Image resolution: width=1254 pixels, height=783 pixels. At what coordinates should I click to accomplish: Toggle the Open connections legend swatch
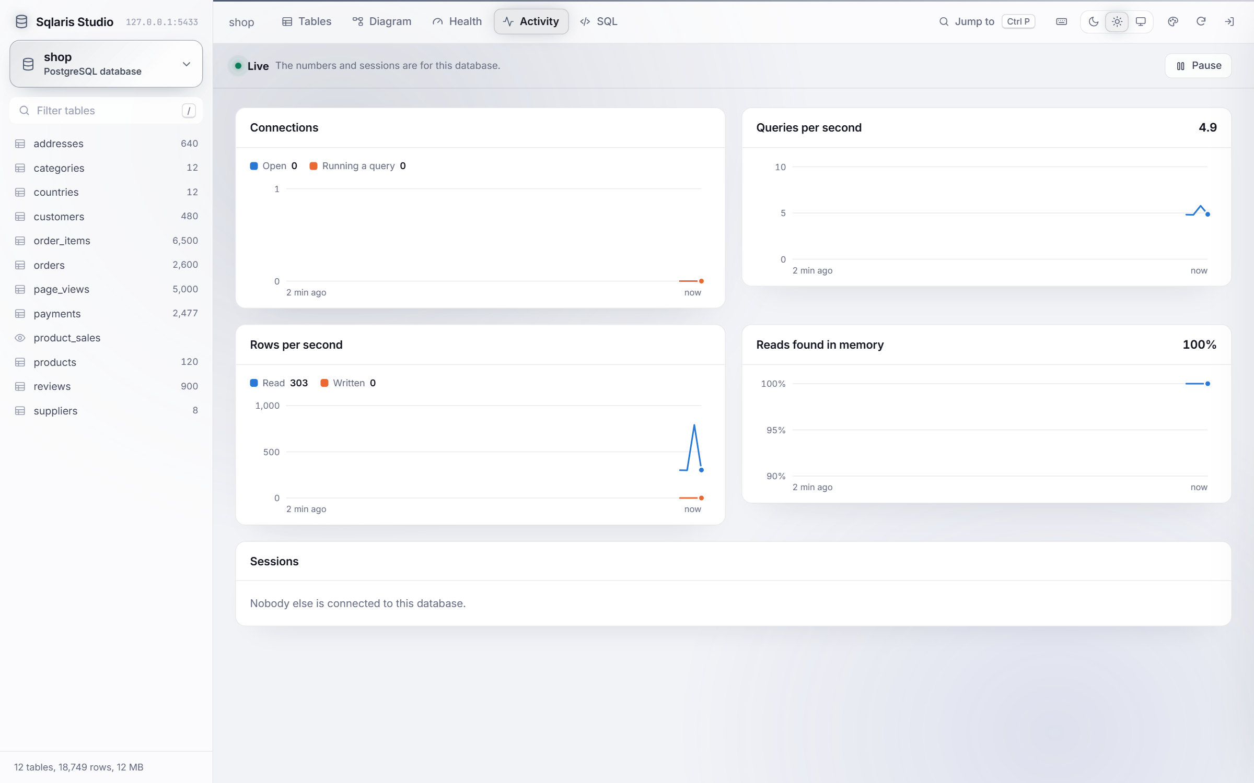254,166
